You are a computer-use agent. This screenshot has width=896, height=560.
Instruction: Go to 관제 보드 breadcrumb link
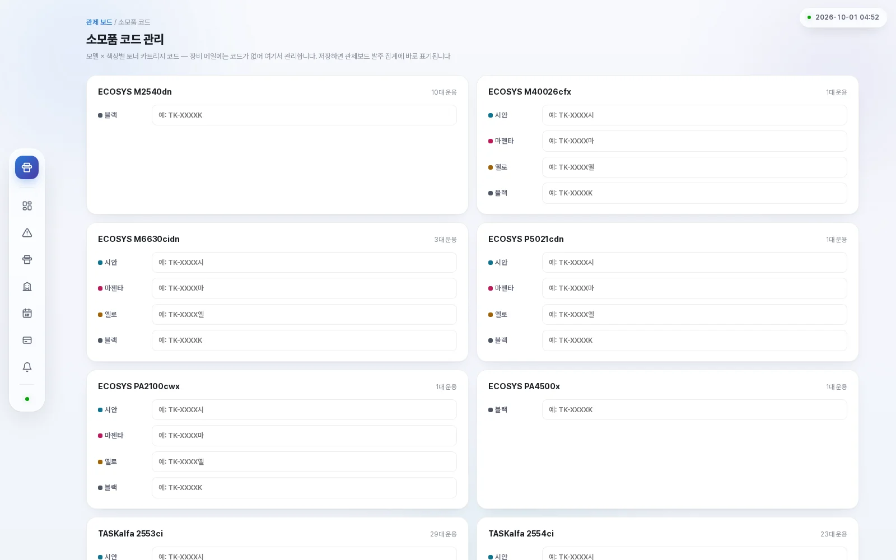click(x=99, y=22)
